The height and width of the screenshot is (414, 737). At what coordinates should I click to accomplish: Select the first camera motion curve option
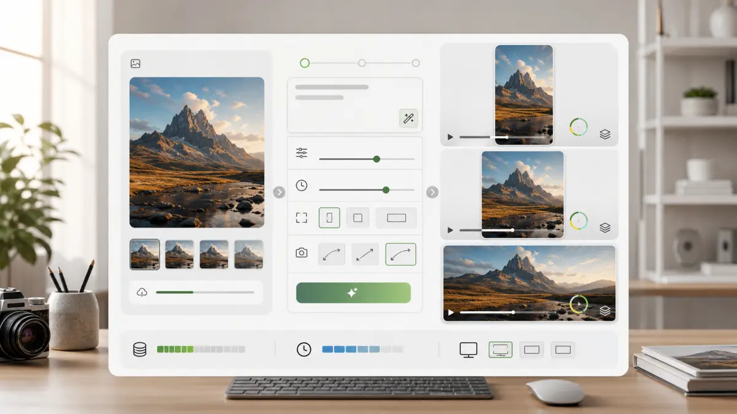pyautogui.click(x=332, y=254)
